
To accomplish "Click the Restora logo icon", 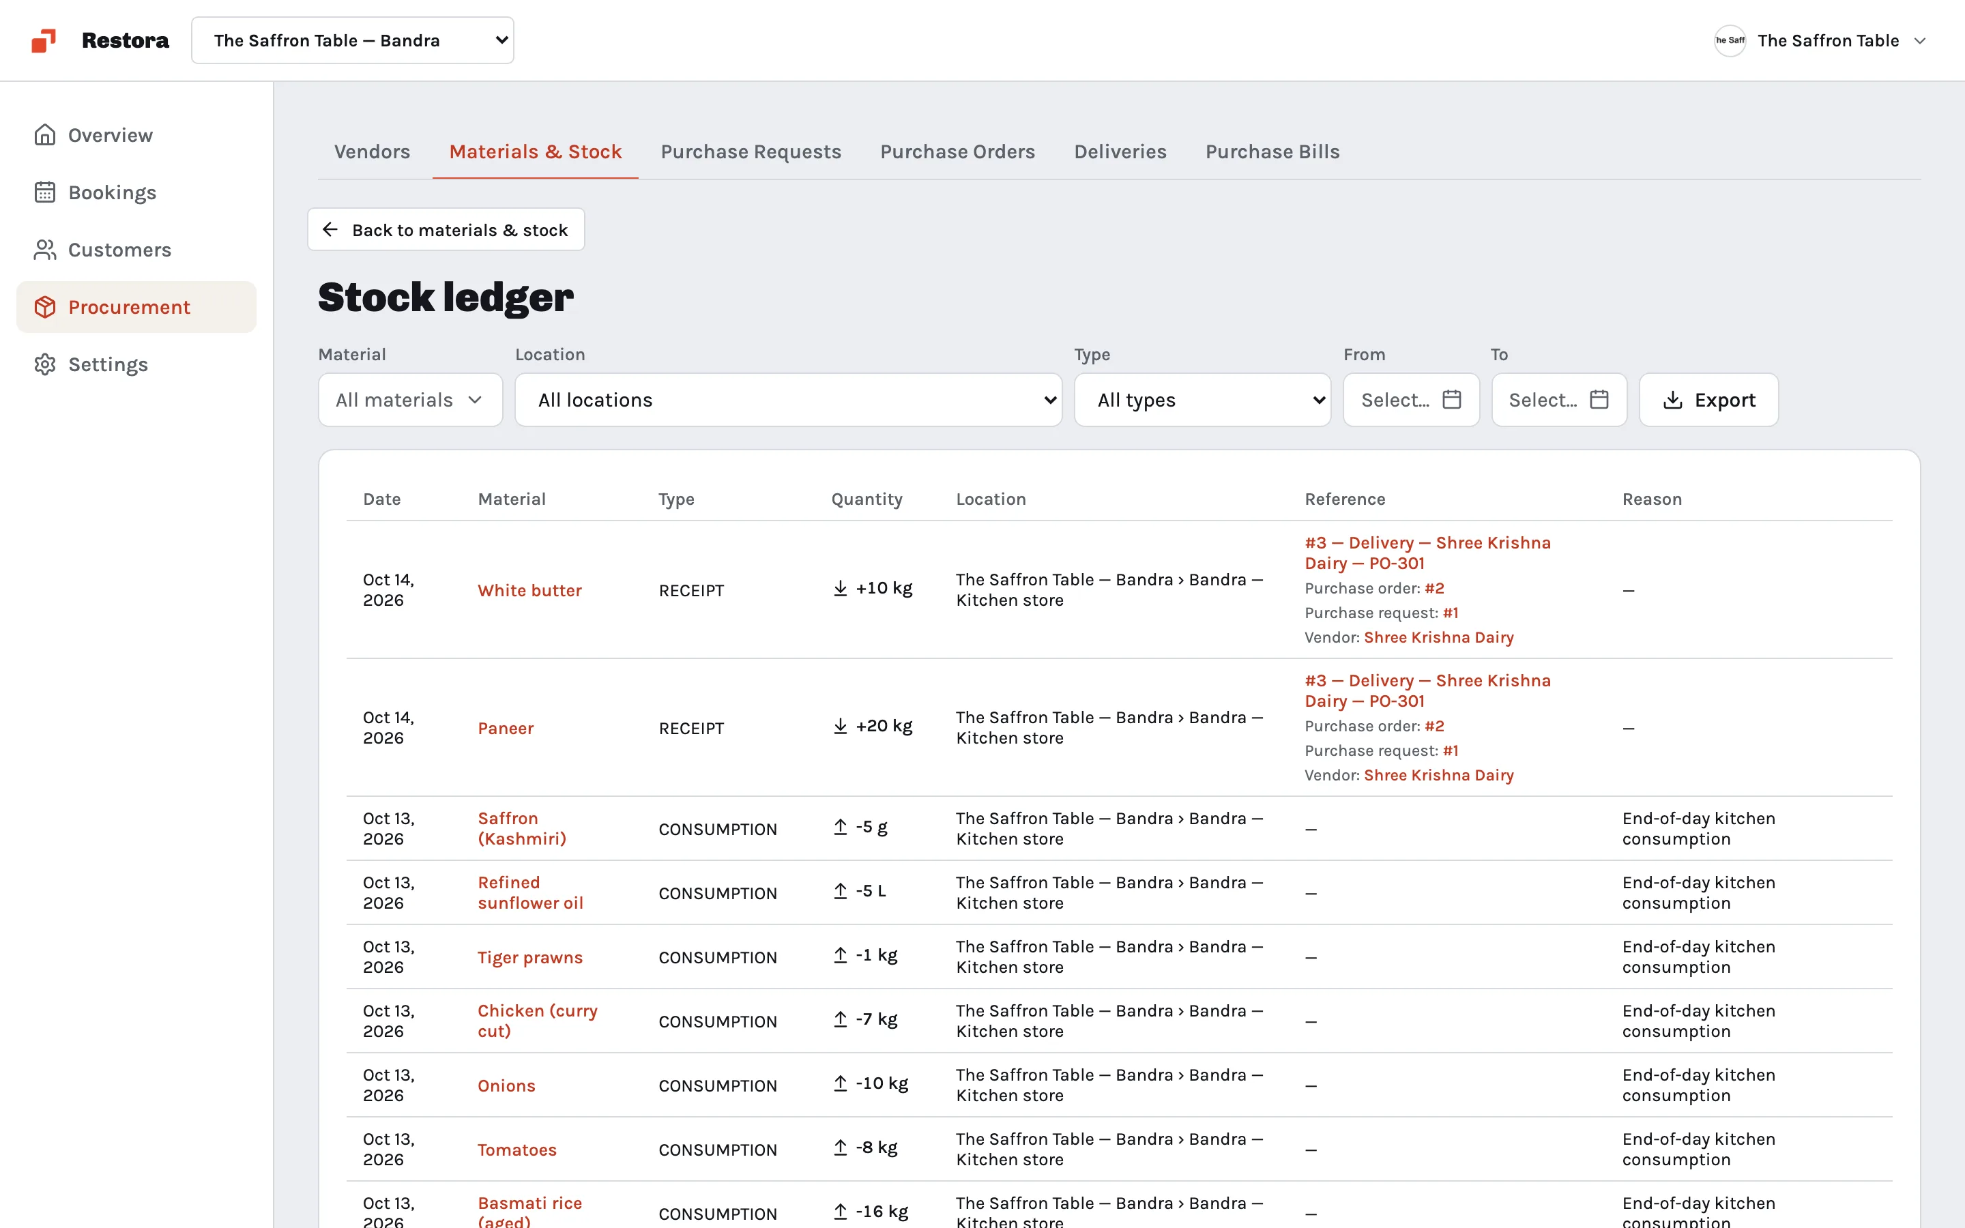I will [x=44, y=41].
